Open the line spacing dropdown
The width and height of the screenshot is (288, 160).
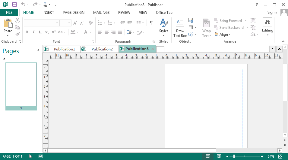coord(131,32)
